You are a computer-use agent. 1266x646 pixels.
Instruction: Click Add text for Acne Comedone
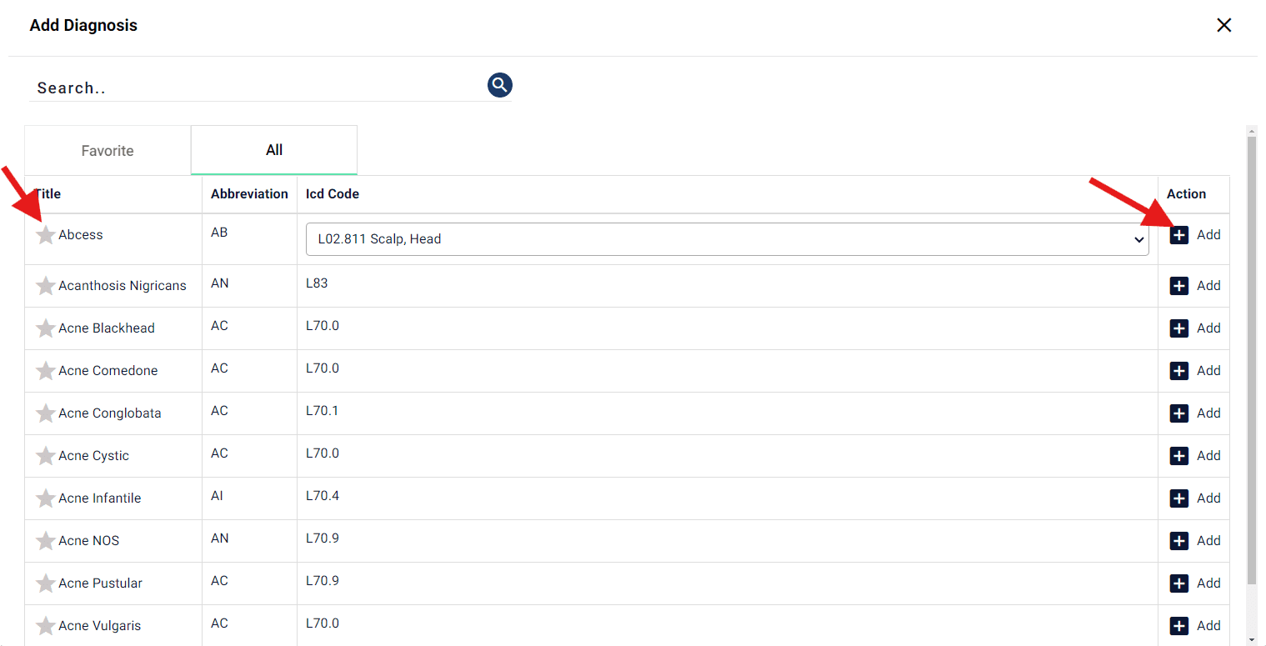[x=1208, y=371]
